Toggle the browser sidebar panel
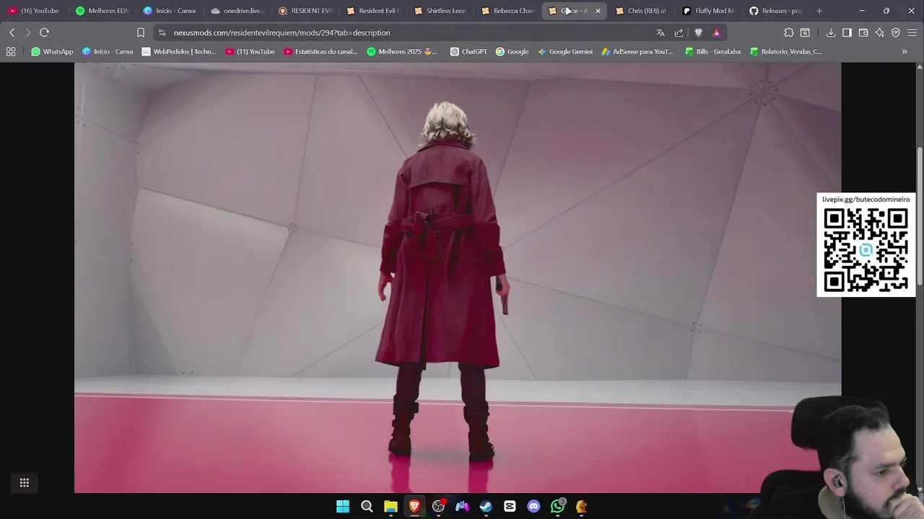The image size is (924, 519). (x=847, y=32)
